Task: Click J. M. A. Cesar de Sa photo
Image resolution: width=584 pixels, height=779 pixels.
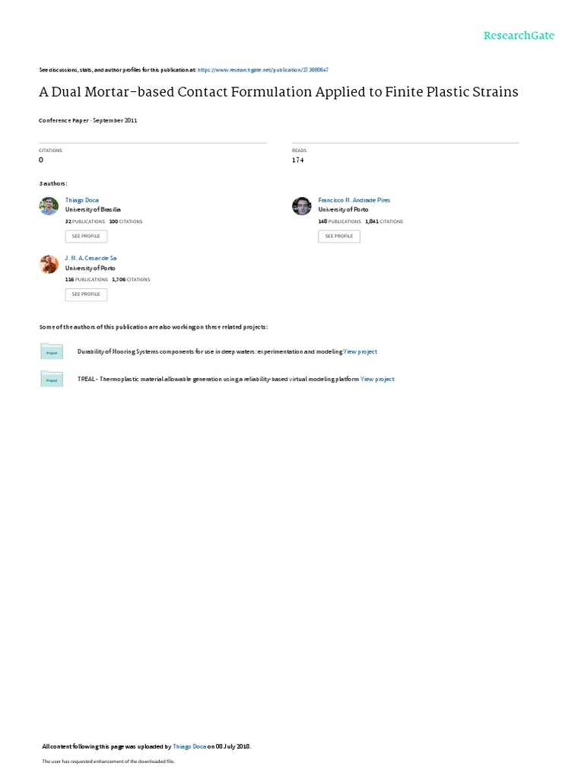Action: point(49,264)
